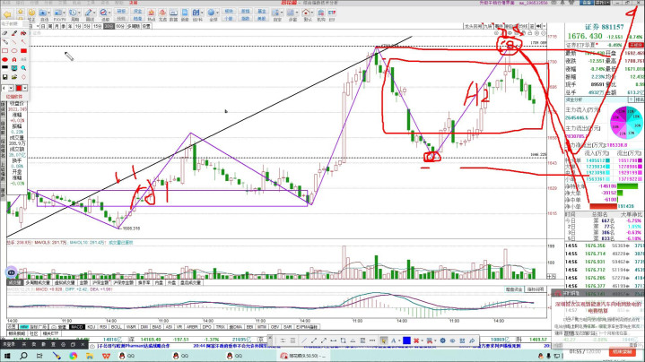Viewport: 645px width, 362px height.
Task: Click the black line thickness tool
Action: coord(5,68)
